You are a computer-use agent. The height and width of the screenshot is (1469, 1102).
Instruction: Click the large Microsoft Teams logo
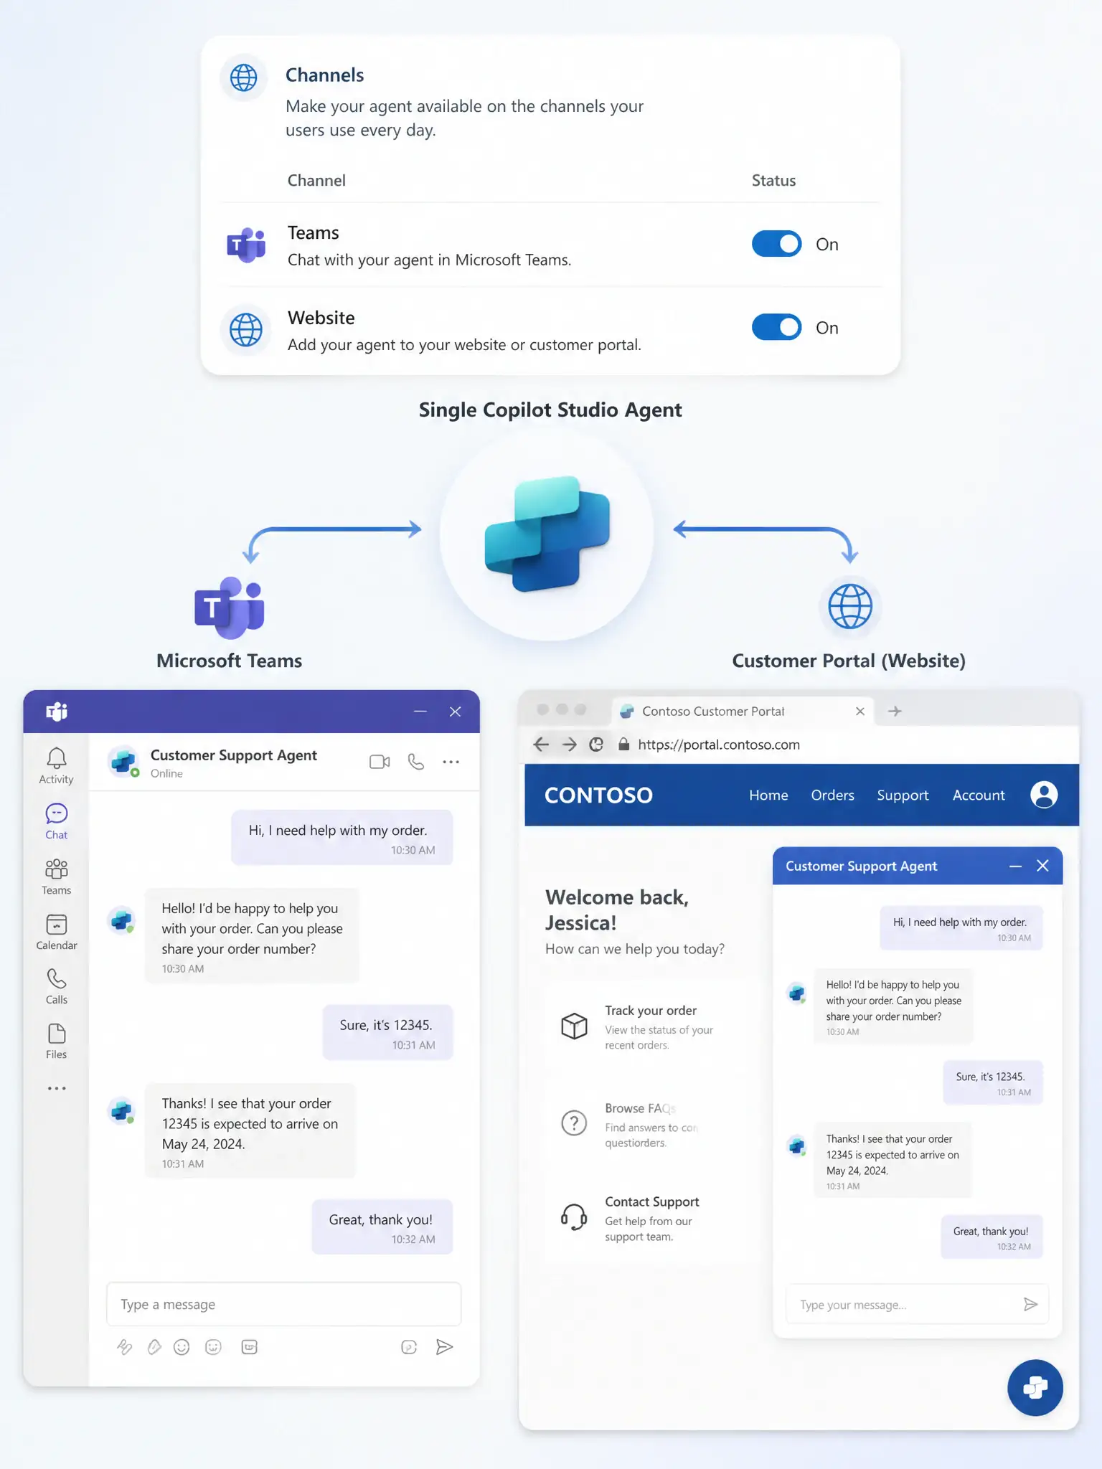[230, 608]
